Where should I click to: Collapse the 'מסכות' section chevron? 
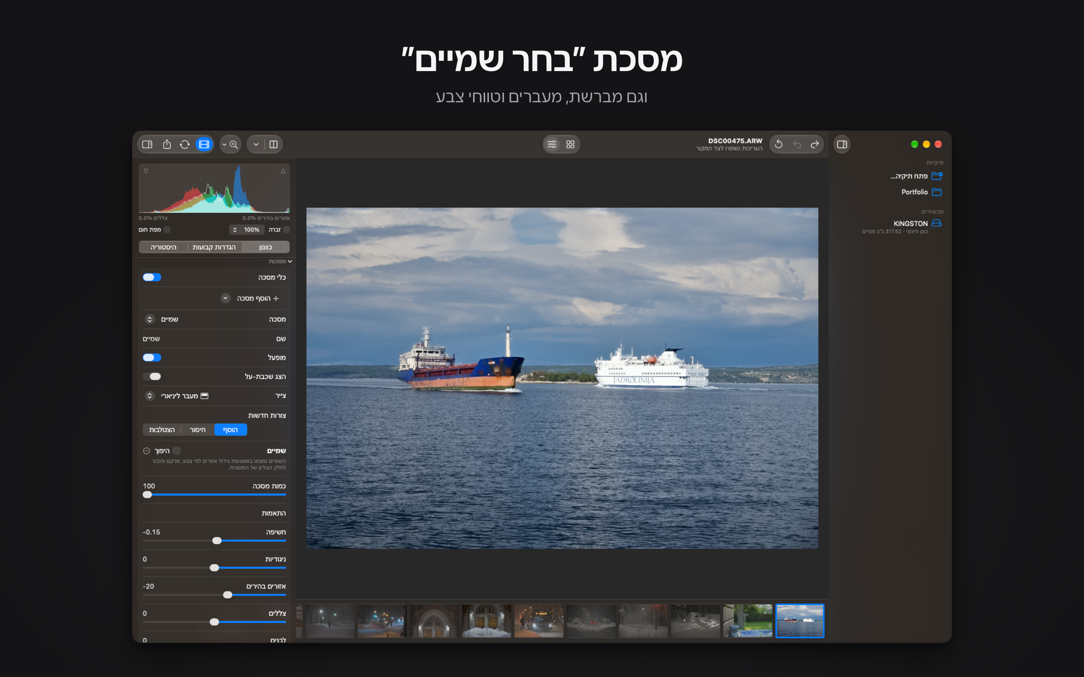click(x=290, y=261)
